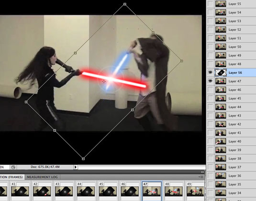
Task: Click the Layer 48 thumbnail
Action: [x=221, y=64]
